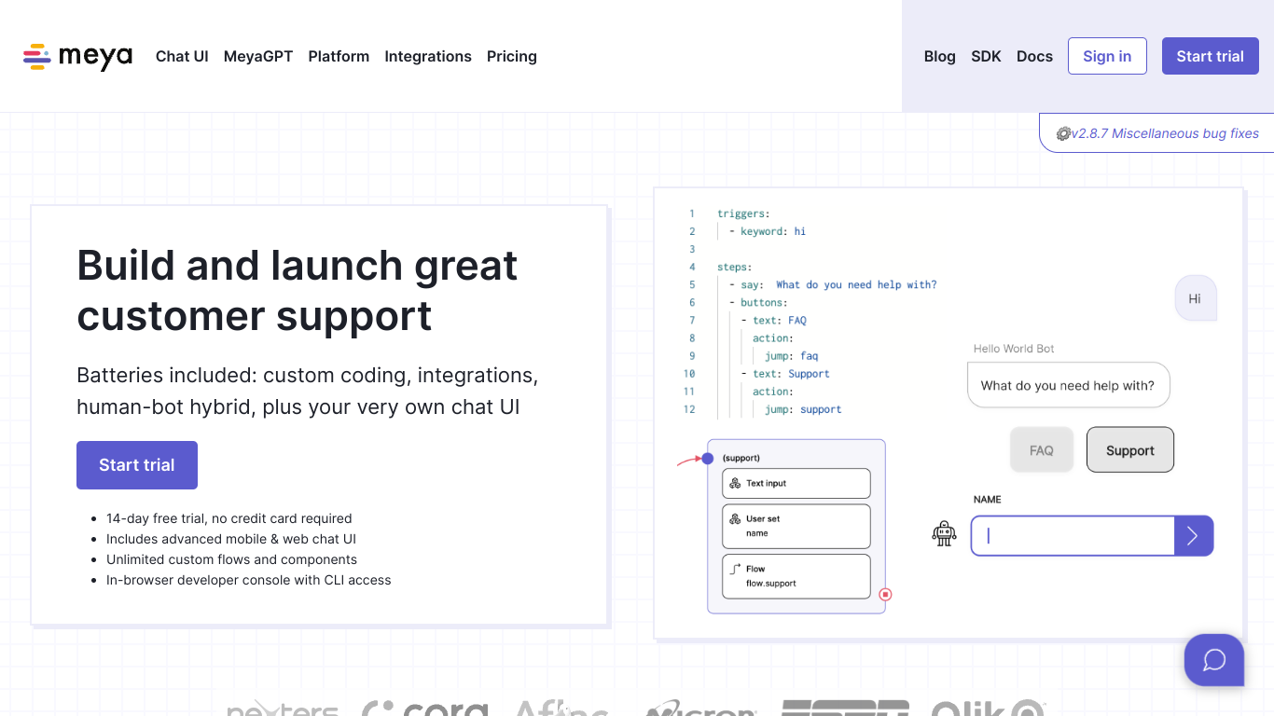Click the "keyword: hi" code line

767,231
